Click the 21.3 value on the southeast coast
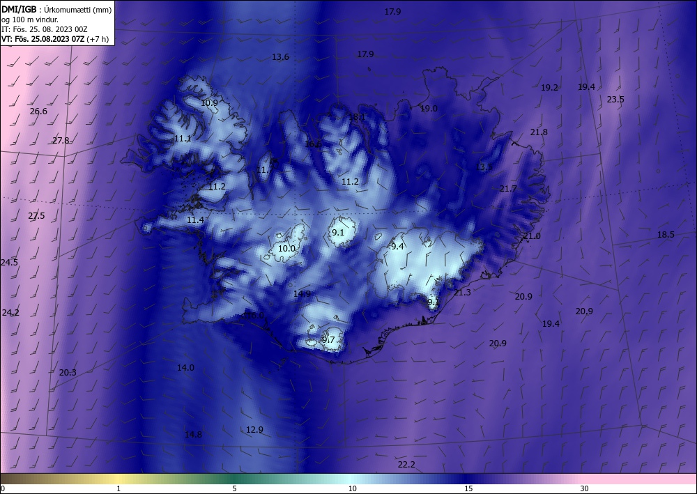This screenshot has width=697, height=494. (462, 293)
